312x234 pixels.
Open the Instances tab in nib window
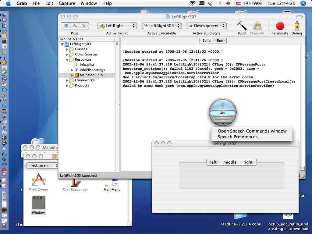[39, 165]
